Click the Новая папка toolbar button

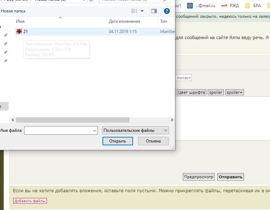[x=13, y=11]
